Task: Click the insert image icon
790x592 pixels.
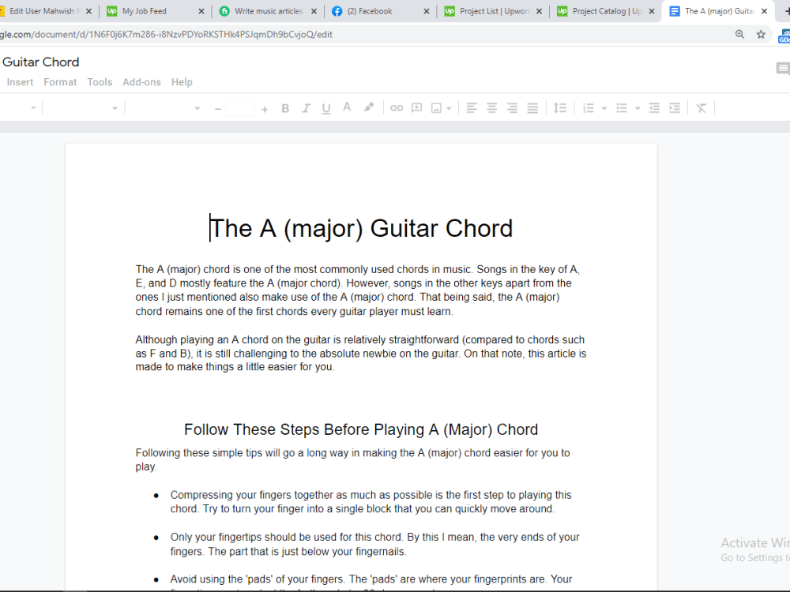Action: click(436, 108)
